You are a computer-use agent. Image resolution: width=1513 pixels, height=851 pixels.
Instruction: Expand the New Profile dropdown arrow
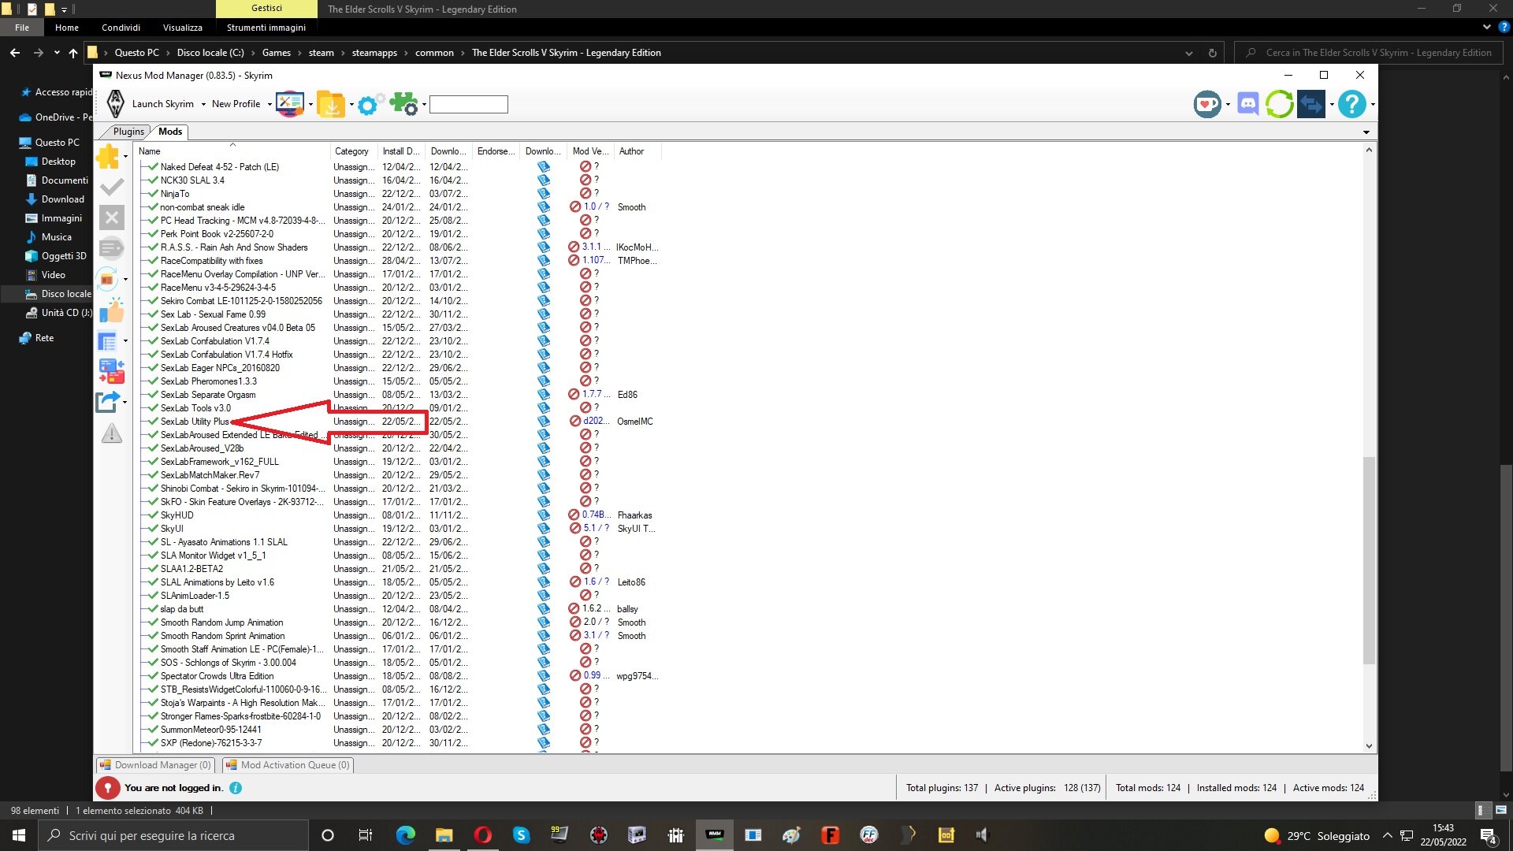(270, 104)
